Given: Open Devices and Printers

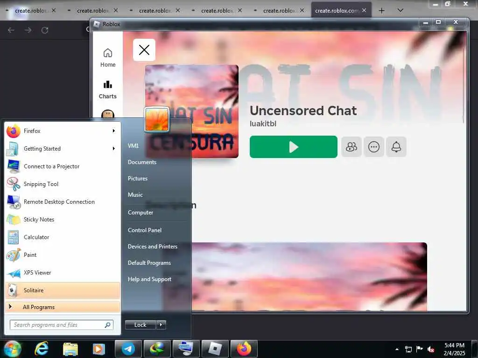Looking at the screenshot, I should point(153,246).
